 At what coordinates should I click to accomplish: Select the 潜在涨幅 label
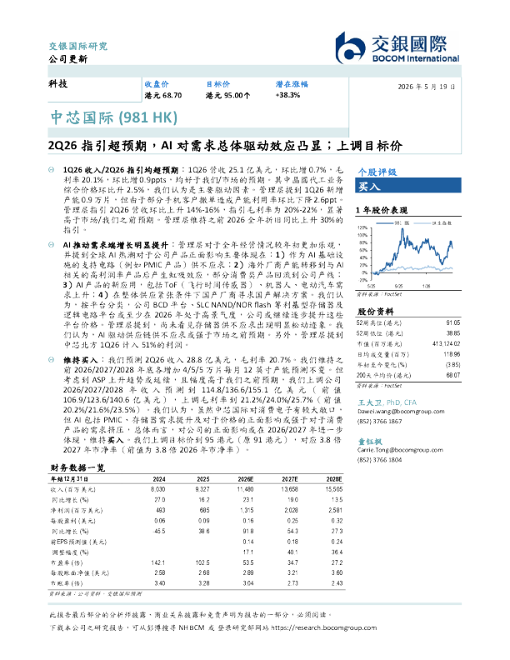(x=292, y=84)
